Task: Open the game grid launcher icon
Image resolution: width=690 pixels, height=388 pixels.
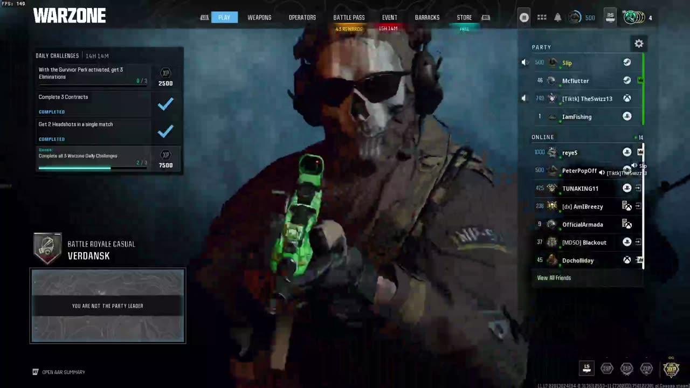Action: pyautogui.click(x=542, y=17)
